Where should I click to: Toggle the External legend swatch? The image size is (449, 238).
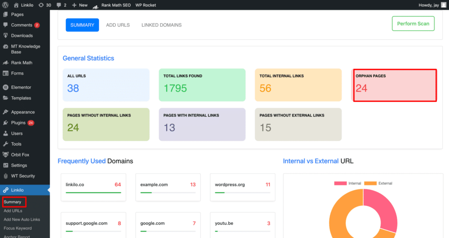(x=370, y=183)
